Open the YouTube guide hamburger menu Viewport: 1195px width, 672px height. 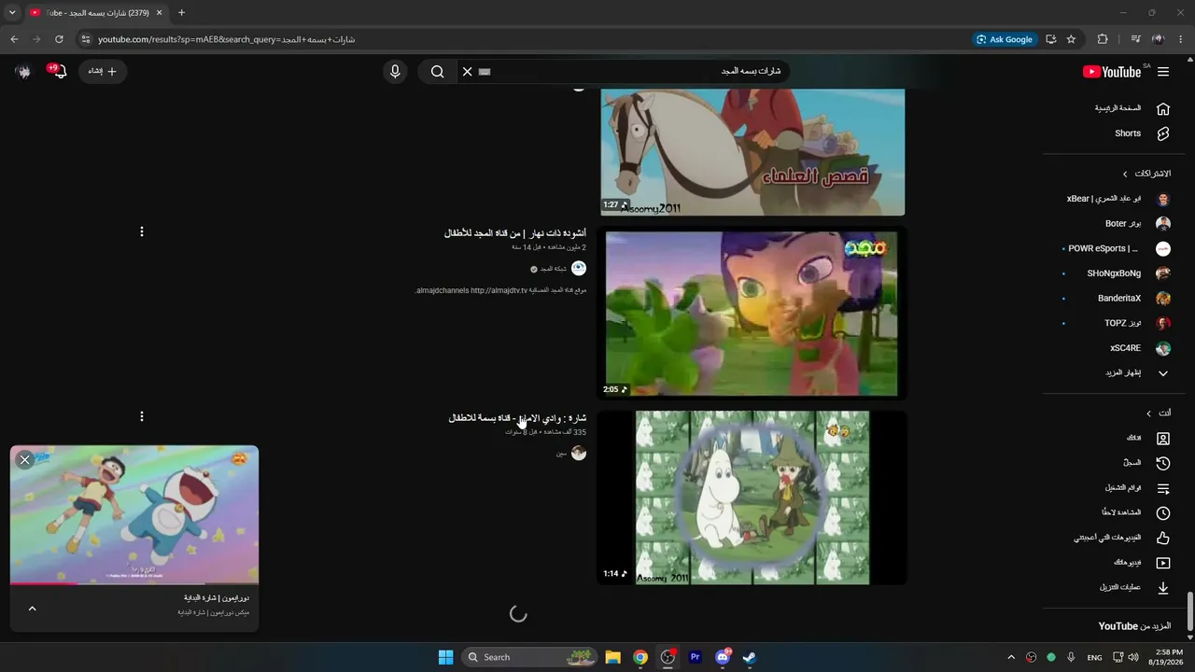[x=1163, y=72]
